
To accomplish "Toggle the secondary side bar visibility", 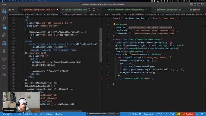I will 199,4.
